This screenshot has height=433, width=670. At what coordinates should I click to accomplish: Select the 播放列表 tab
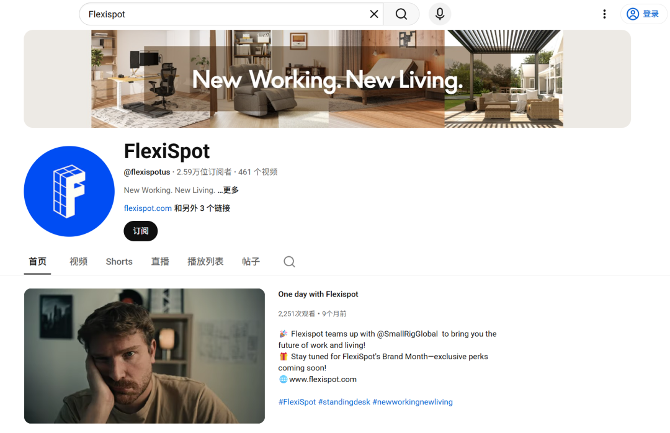(x=205, y=262)
